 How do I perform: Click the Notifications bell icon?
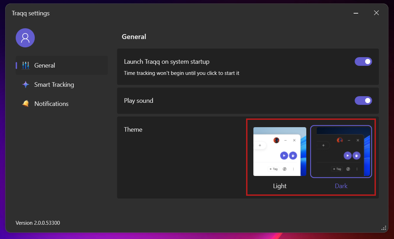(x=26, y=103)
